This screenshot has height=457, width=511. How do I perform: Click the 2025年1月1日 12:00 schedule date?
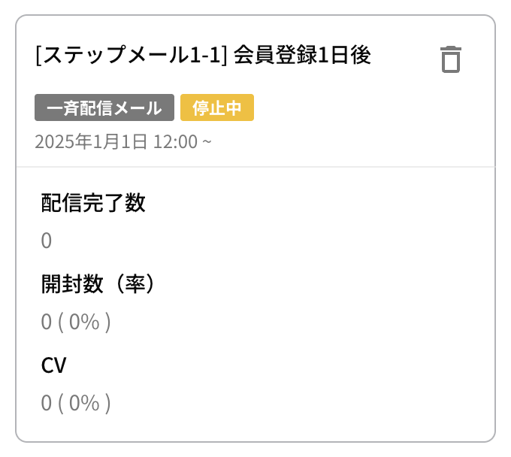[123, 142]
